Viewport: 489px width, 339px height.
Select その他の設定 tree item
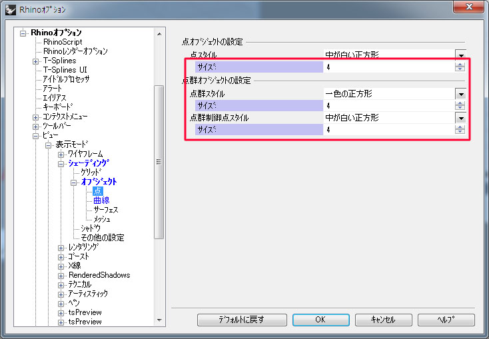(103, 238)
